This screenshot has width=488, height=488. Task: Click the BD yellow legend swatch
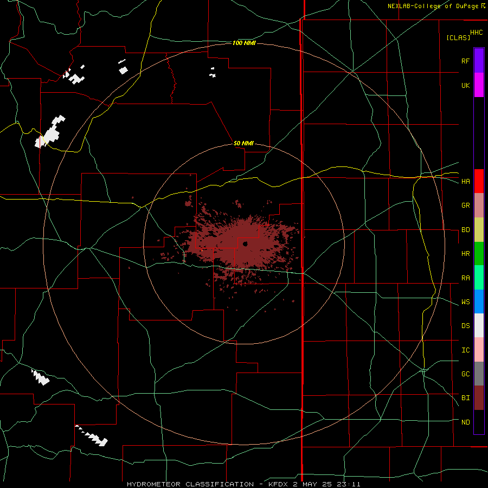click(479, 230)
